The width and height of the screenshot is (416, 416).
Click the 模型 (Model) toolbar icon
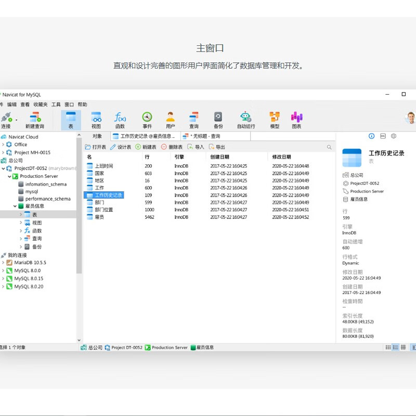click(x=275, y=120)
